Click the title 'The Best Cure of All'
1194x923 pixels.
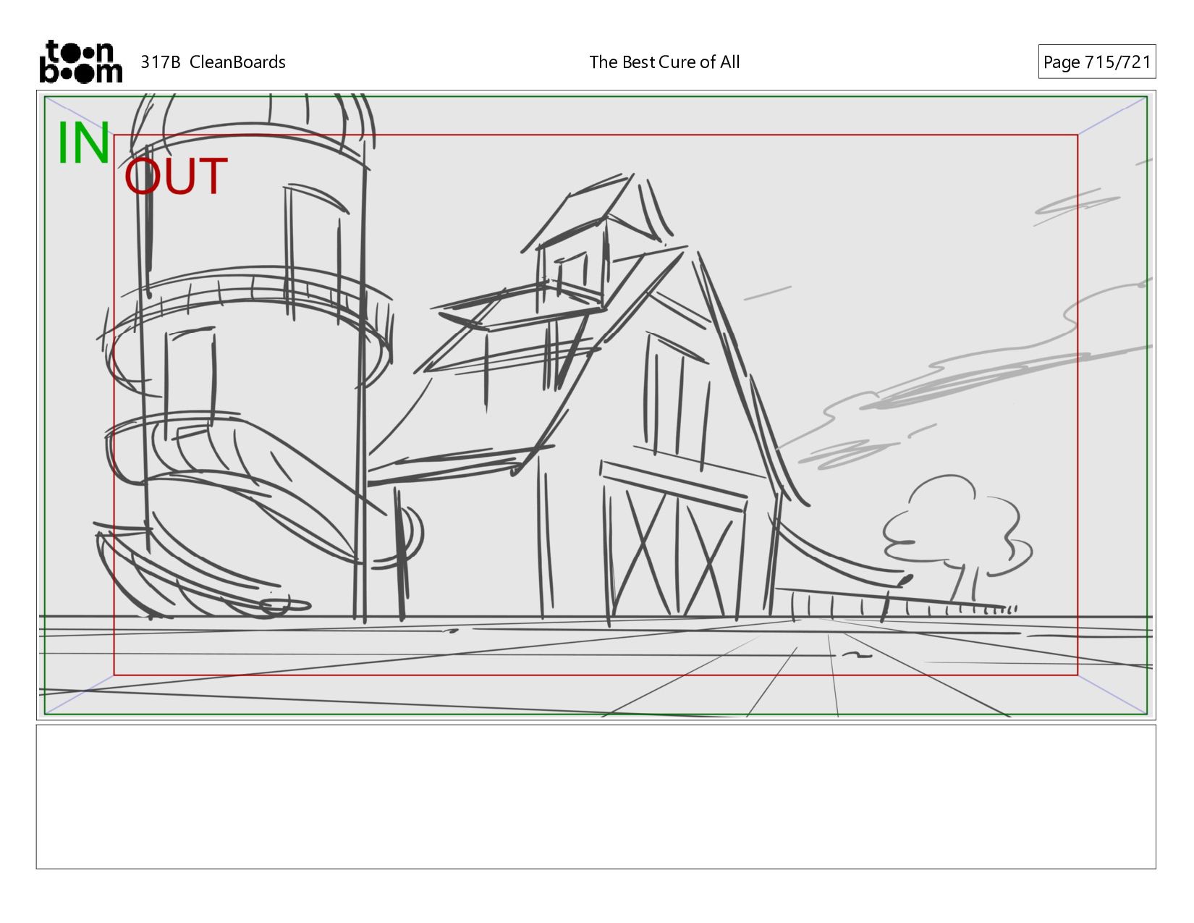click(x=664, y=62)
